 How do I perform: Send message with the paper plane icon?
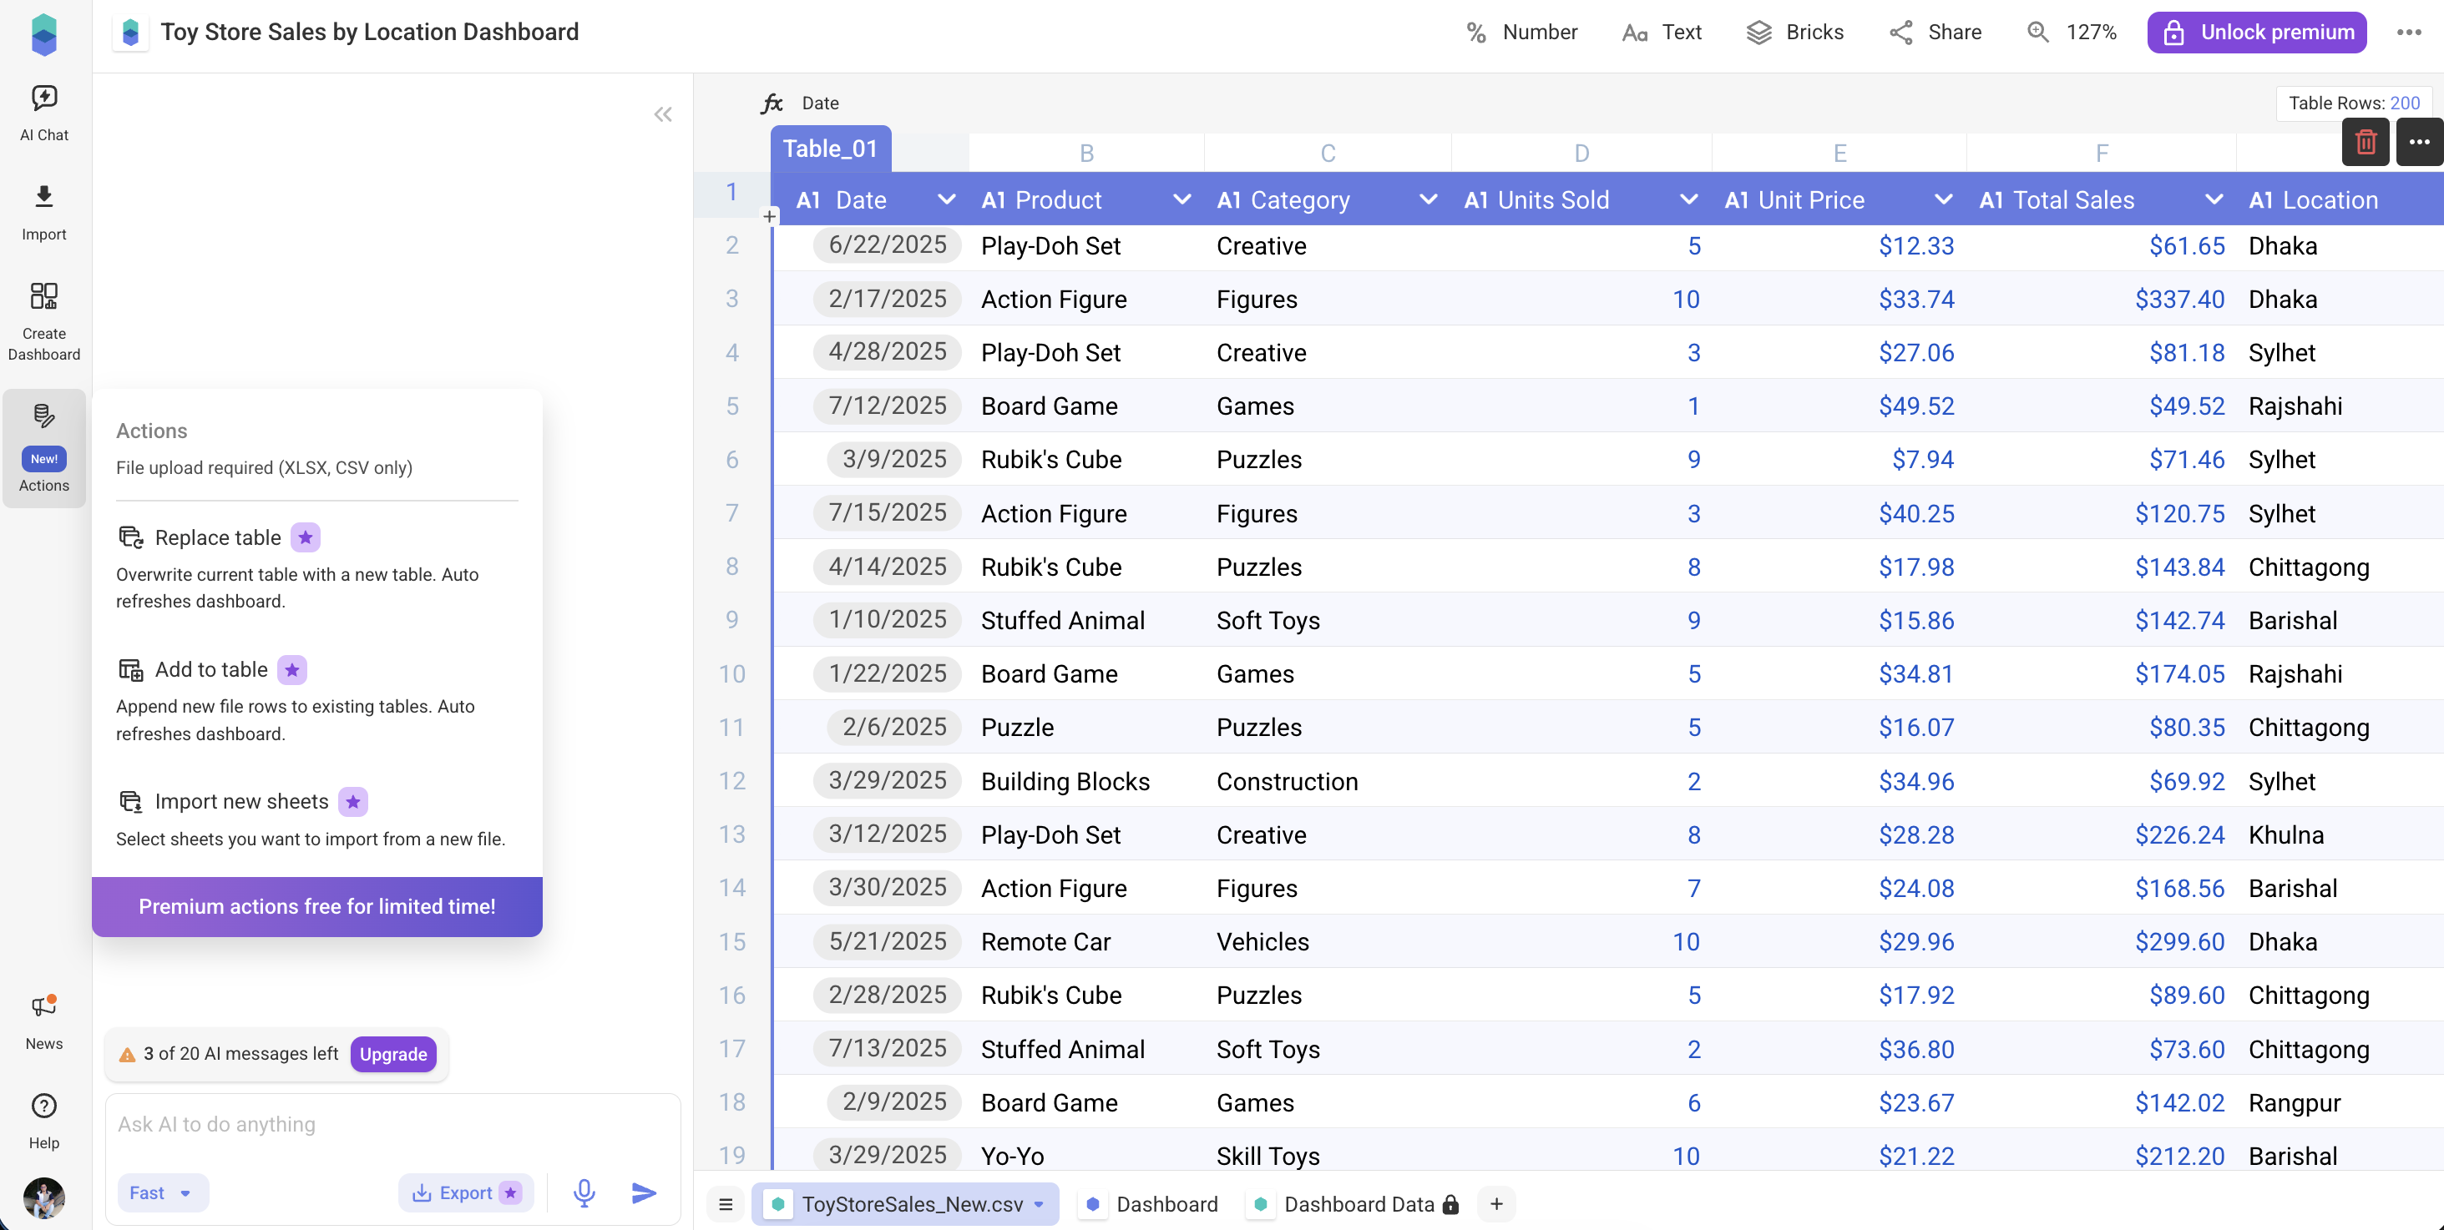pyautogui.click(x=643, y=1193)
